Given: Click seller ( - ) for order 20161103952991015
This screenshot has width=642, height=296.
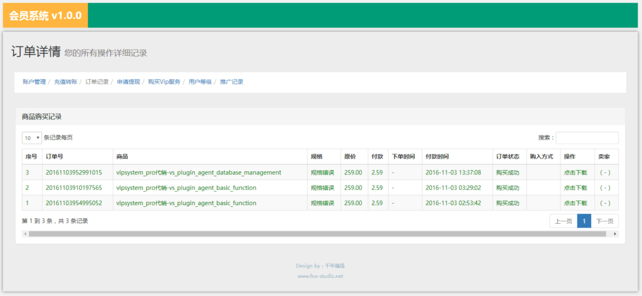Looking at the screenshot, I should (x=605, y=172).
